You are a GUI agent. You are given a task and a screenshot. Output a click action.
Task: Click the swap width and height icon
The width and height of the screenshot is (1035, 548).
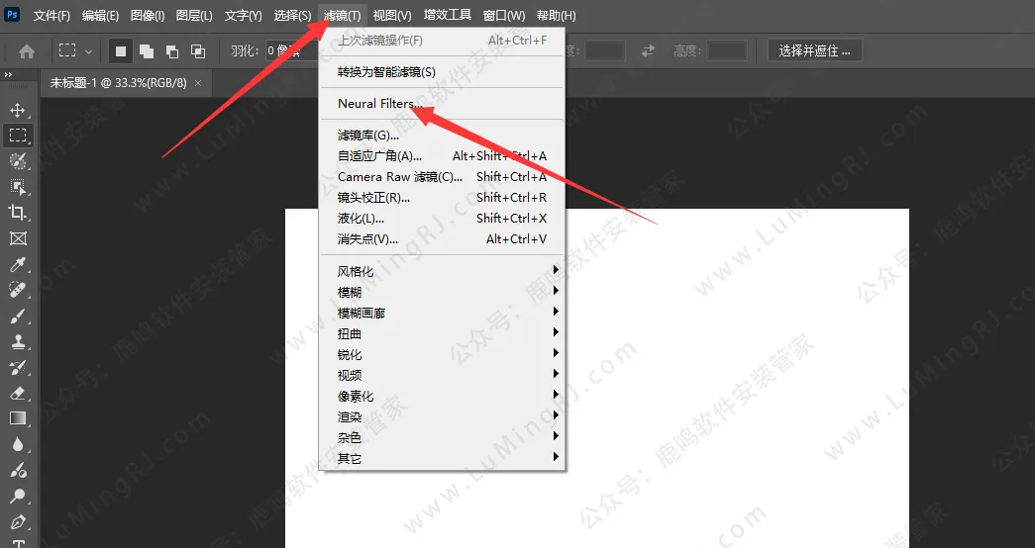click(648, 50)
